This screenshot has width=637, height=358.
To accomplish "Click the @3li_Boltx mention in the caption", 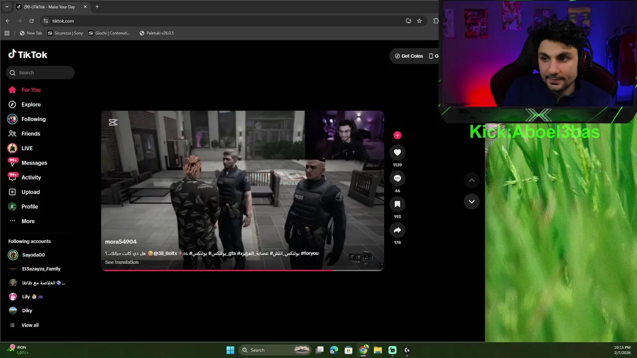I will [165, 254].
